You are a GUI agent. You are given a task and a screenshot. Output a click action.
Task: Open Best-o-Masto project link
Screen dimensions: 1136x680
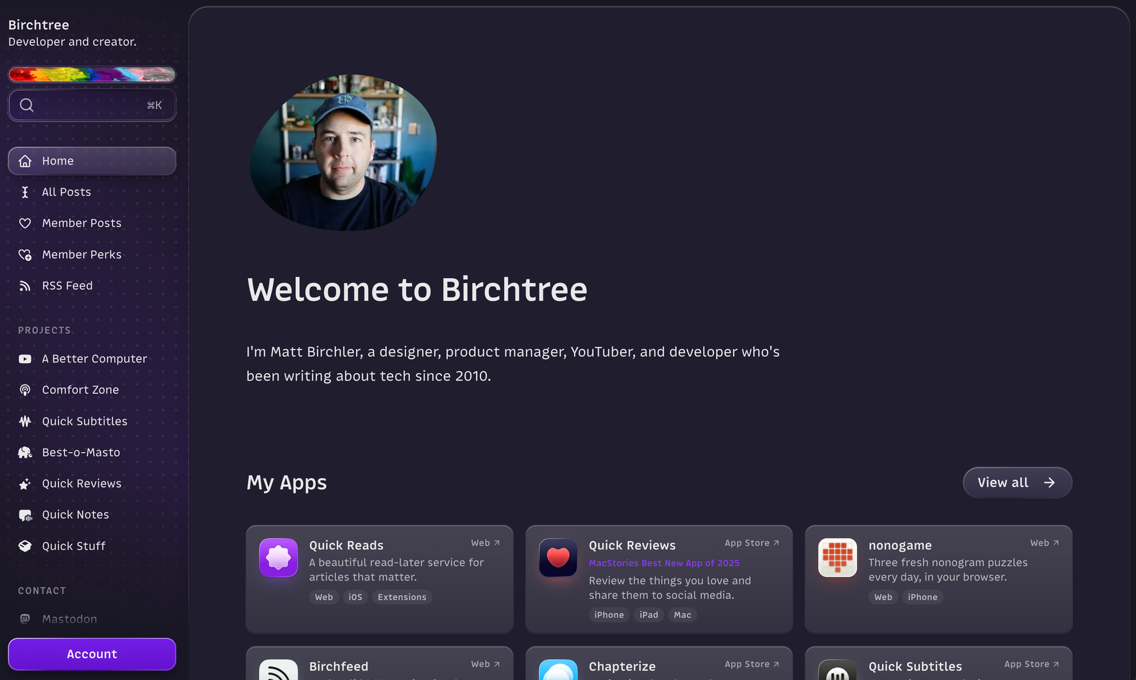pyautogui.click(x=92, y=452)
